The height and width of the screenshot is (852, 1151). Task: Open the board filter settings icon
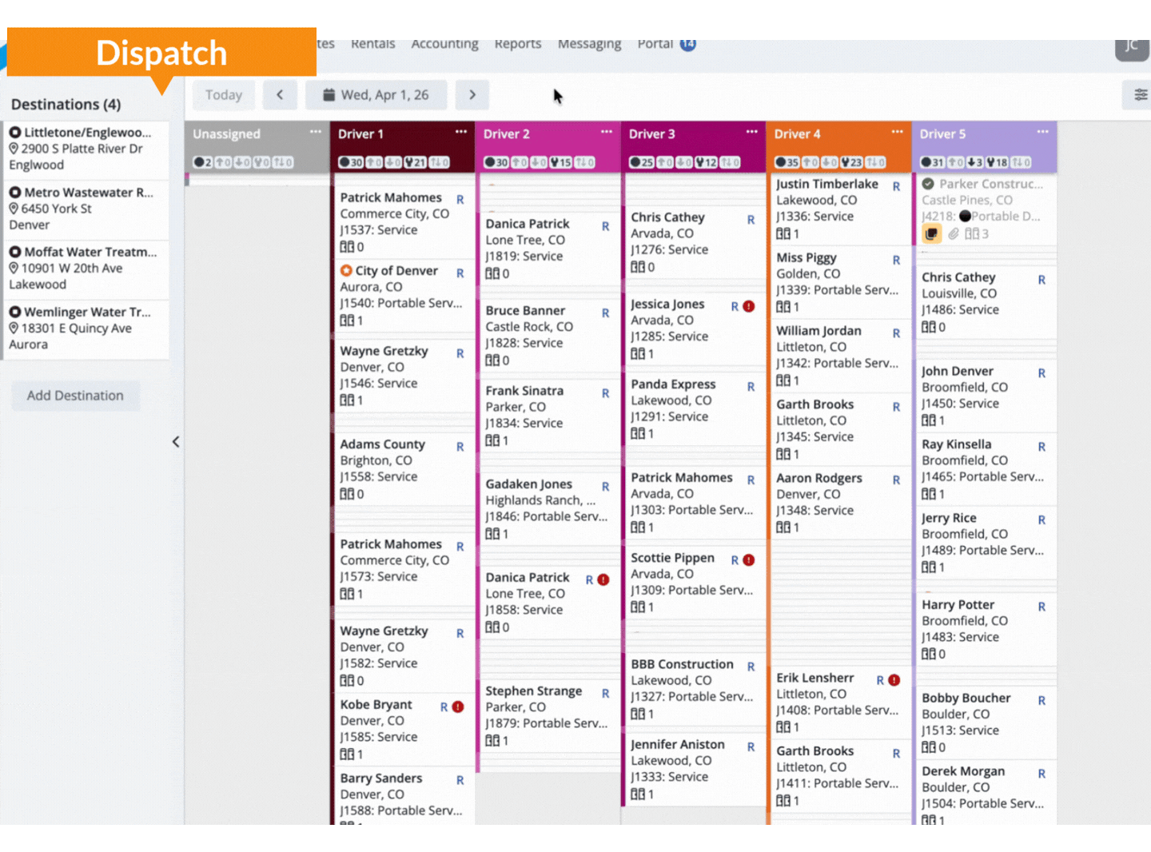pyautogui.click(x=1141, y=95)
